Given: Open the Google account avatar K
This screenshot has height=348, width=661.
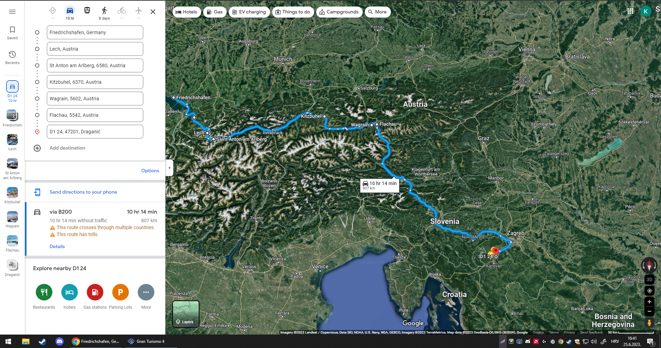Looking at the screenshot, I should (646, 11).
